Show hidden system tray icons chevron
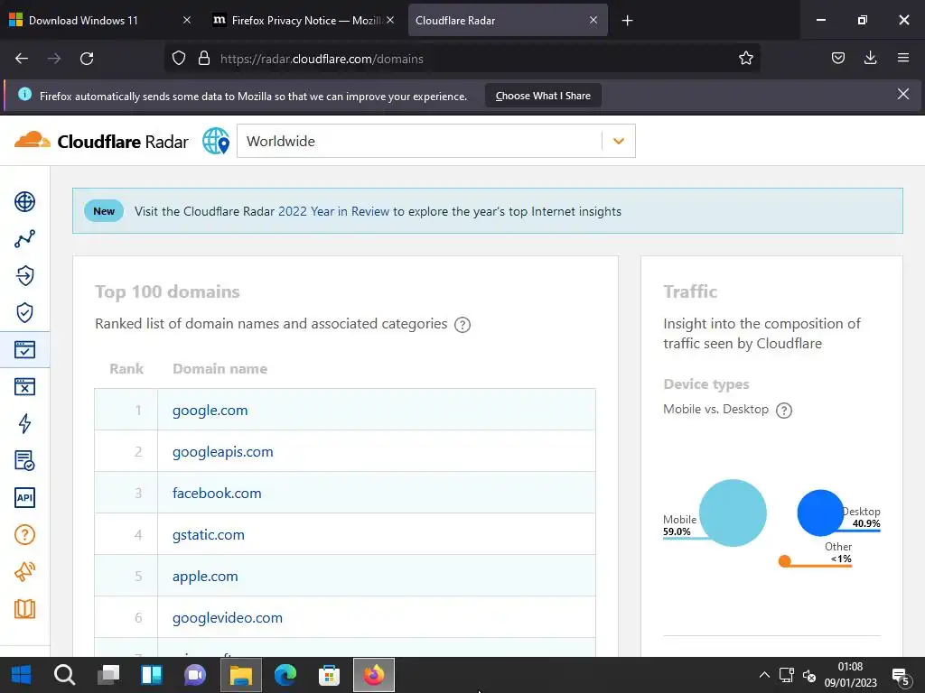The image size is (925, 693). (x=764, y=675)
